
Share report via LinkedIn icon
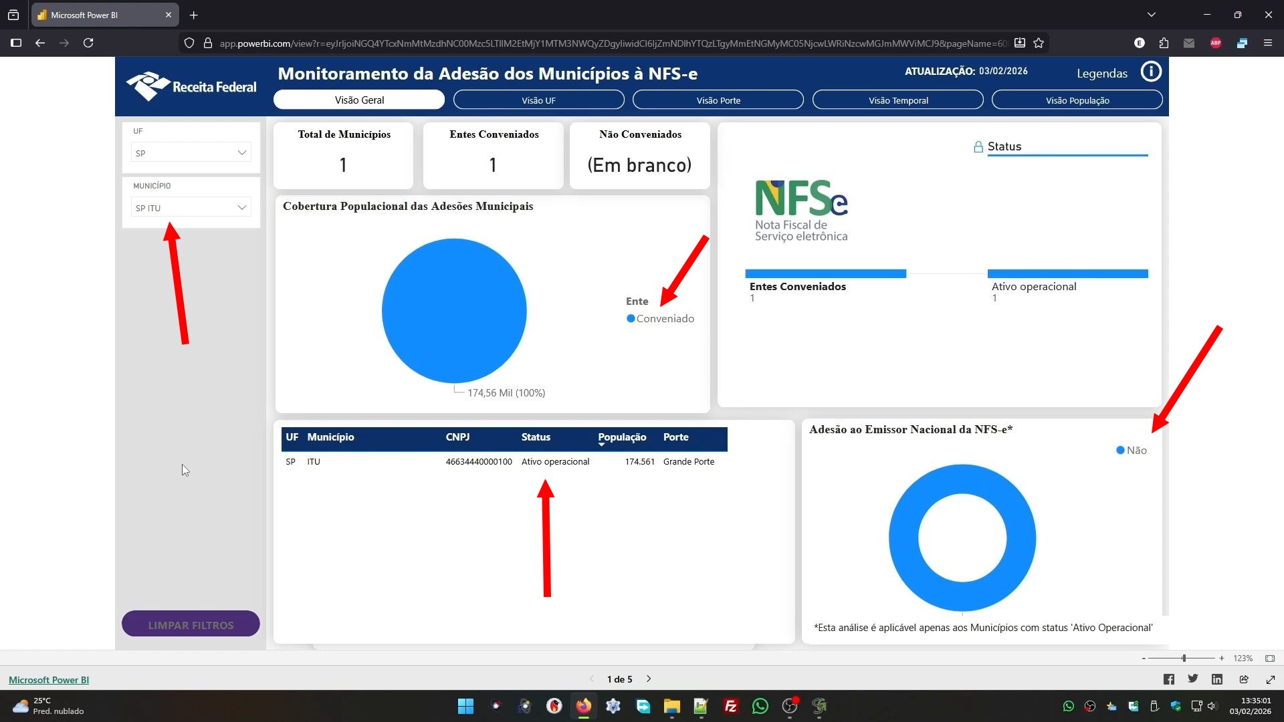[1217, 679]
